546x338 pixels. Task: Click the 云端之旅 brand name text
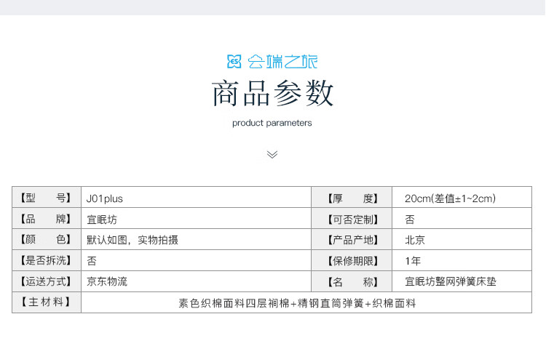click(x=282, y=62)
